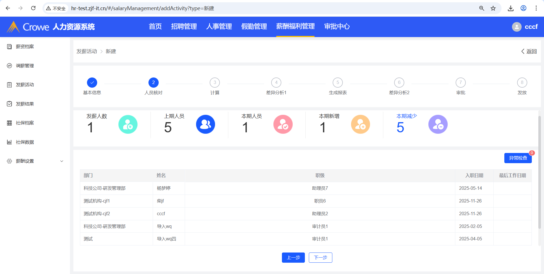This screenshot has height=274, width=544.
Task: Open 薪资档案 from the sidebar
Action: (x=25, y=47)
